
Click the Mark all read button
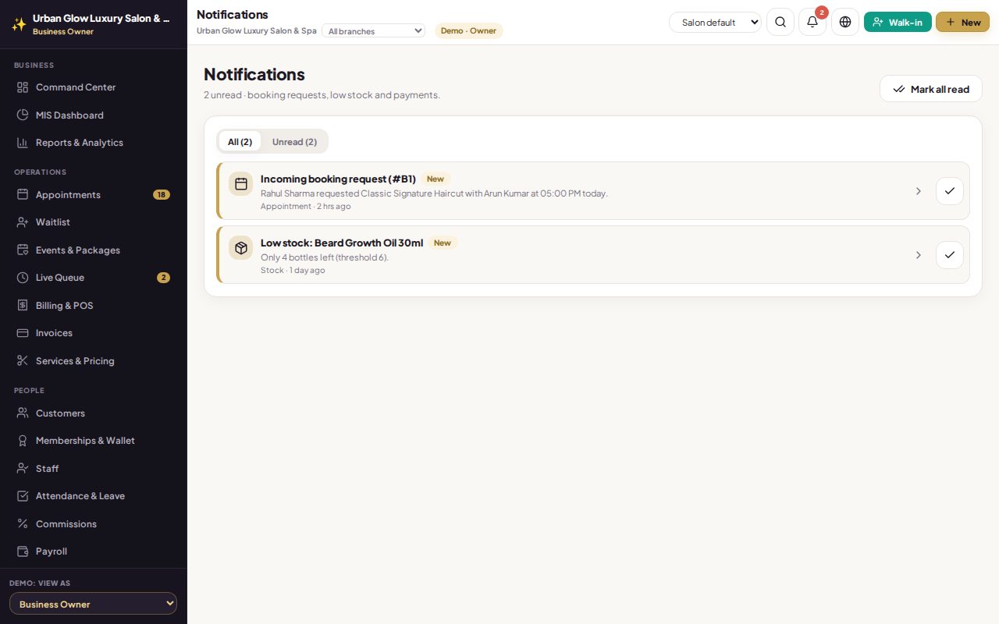pos(931,89)
